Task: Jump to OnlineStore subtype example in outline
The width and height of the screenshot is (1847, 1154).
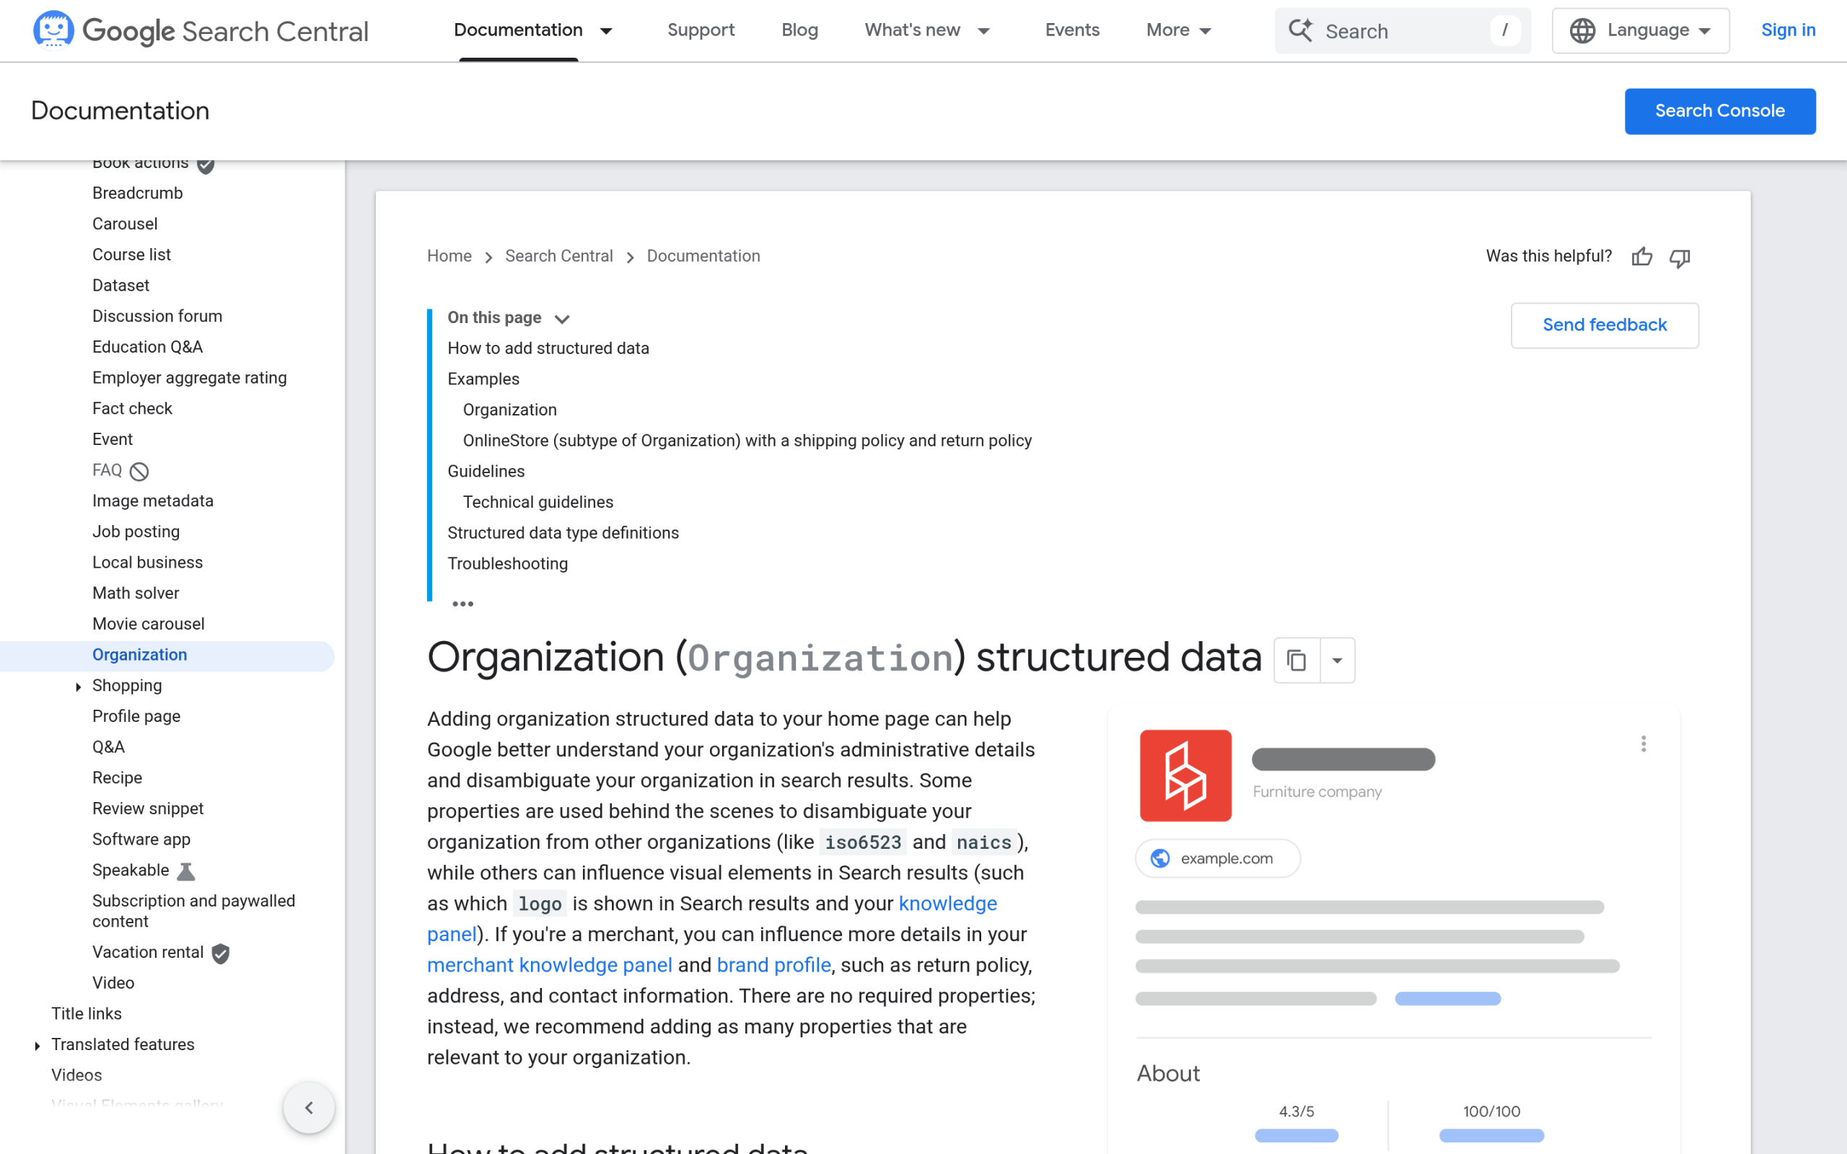Action: click(x=747, y=441)
